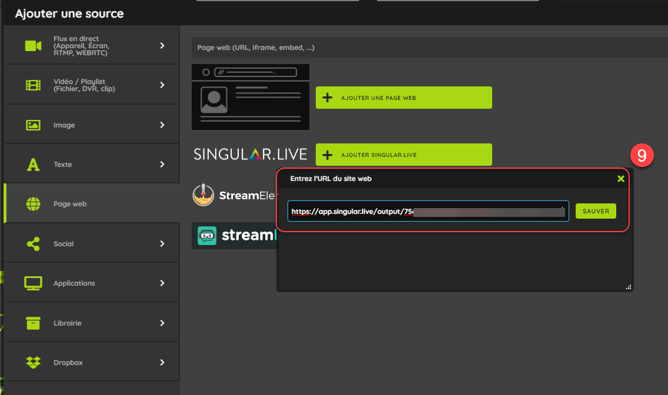Open the Dropbox category label
Viewport: 668px width, 395px height.
point(68,363)
